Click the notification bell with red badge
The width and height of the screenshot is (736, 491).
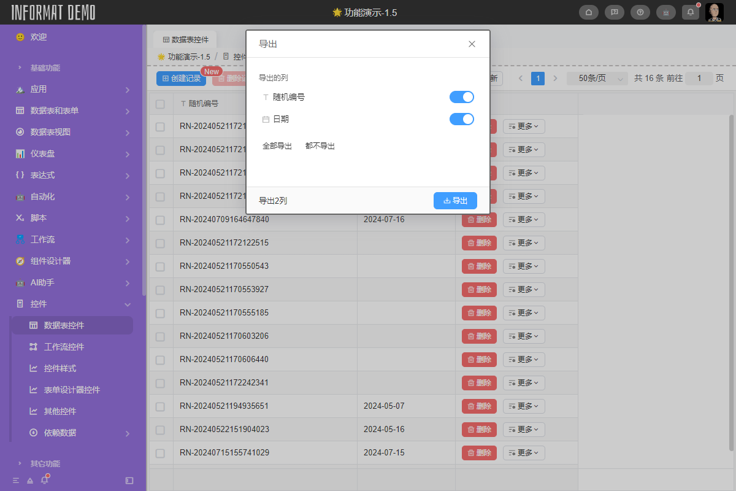pos(690,12)
